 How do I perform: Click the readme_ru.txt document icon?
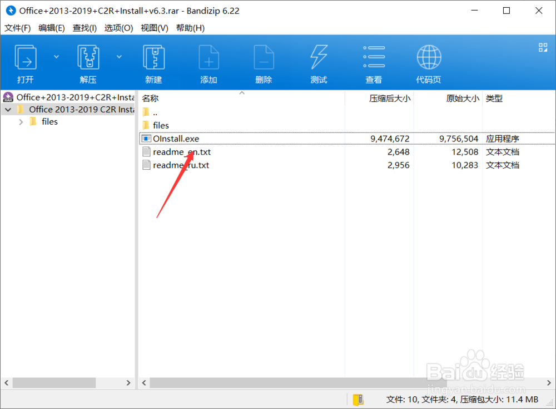pyautogui.click(x=146, y=165)
